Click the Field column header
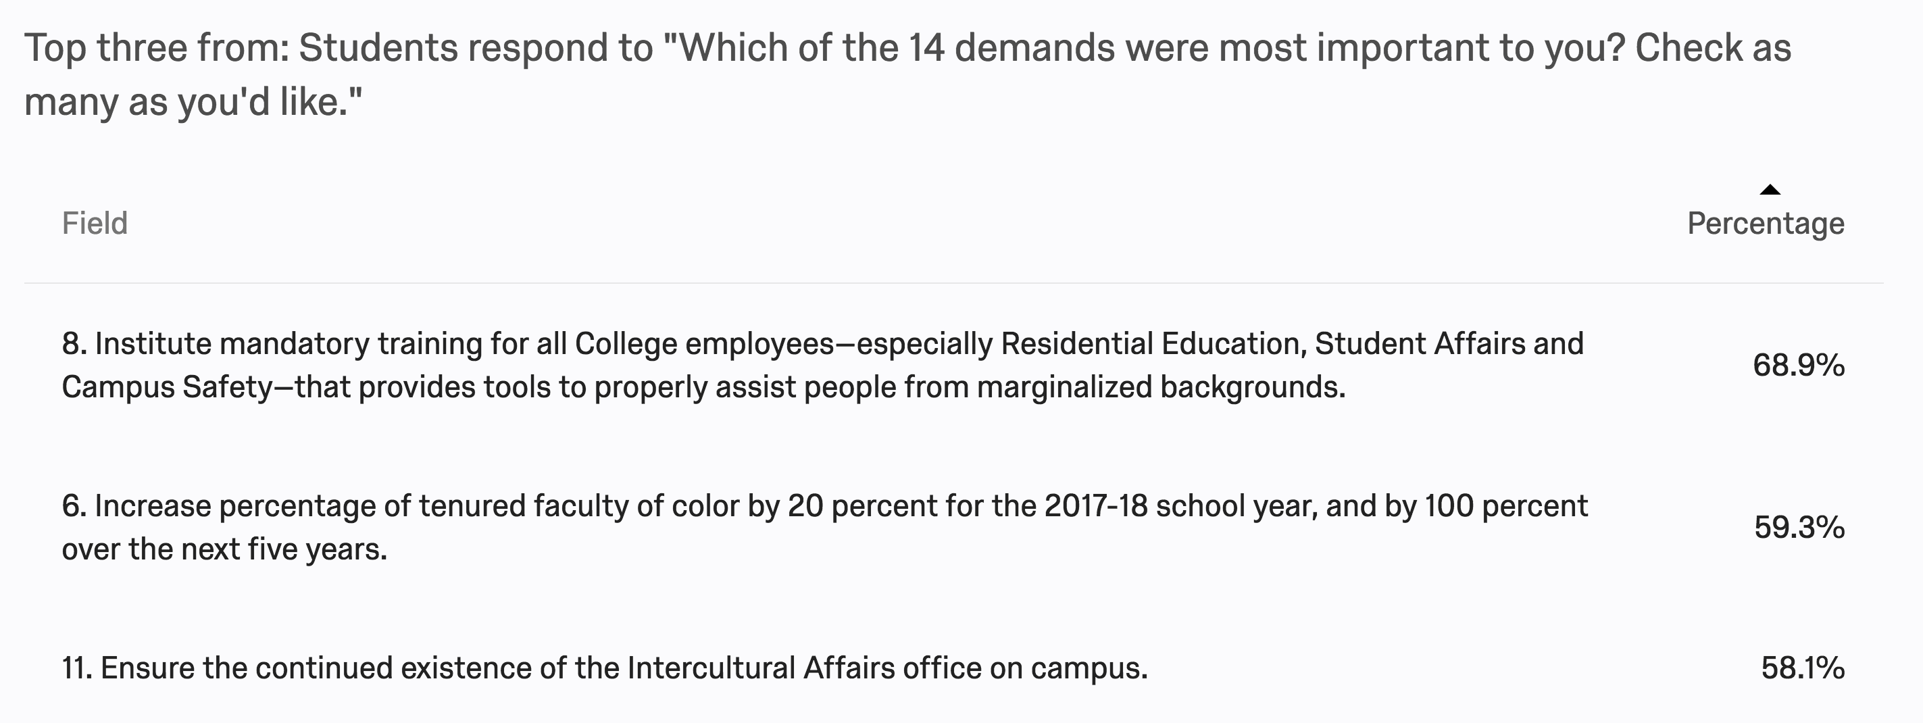Screen dimensions: 1923x723 pyautogui.click(x=95, y=224)
